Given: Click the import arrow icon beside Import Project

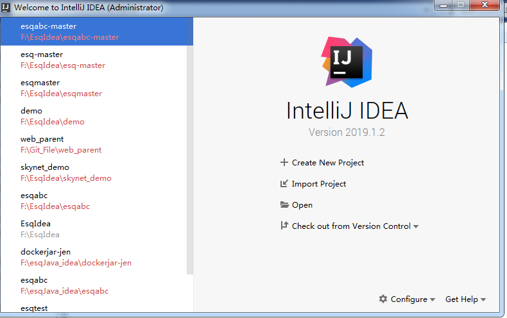Looking at the screenshot, I should 284,183.
